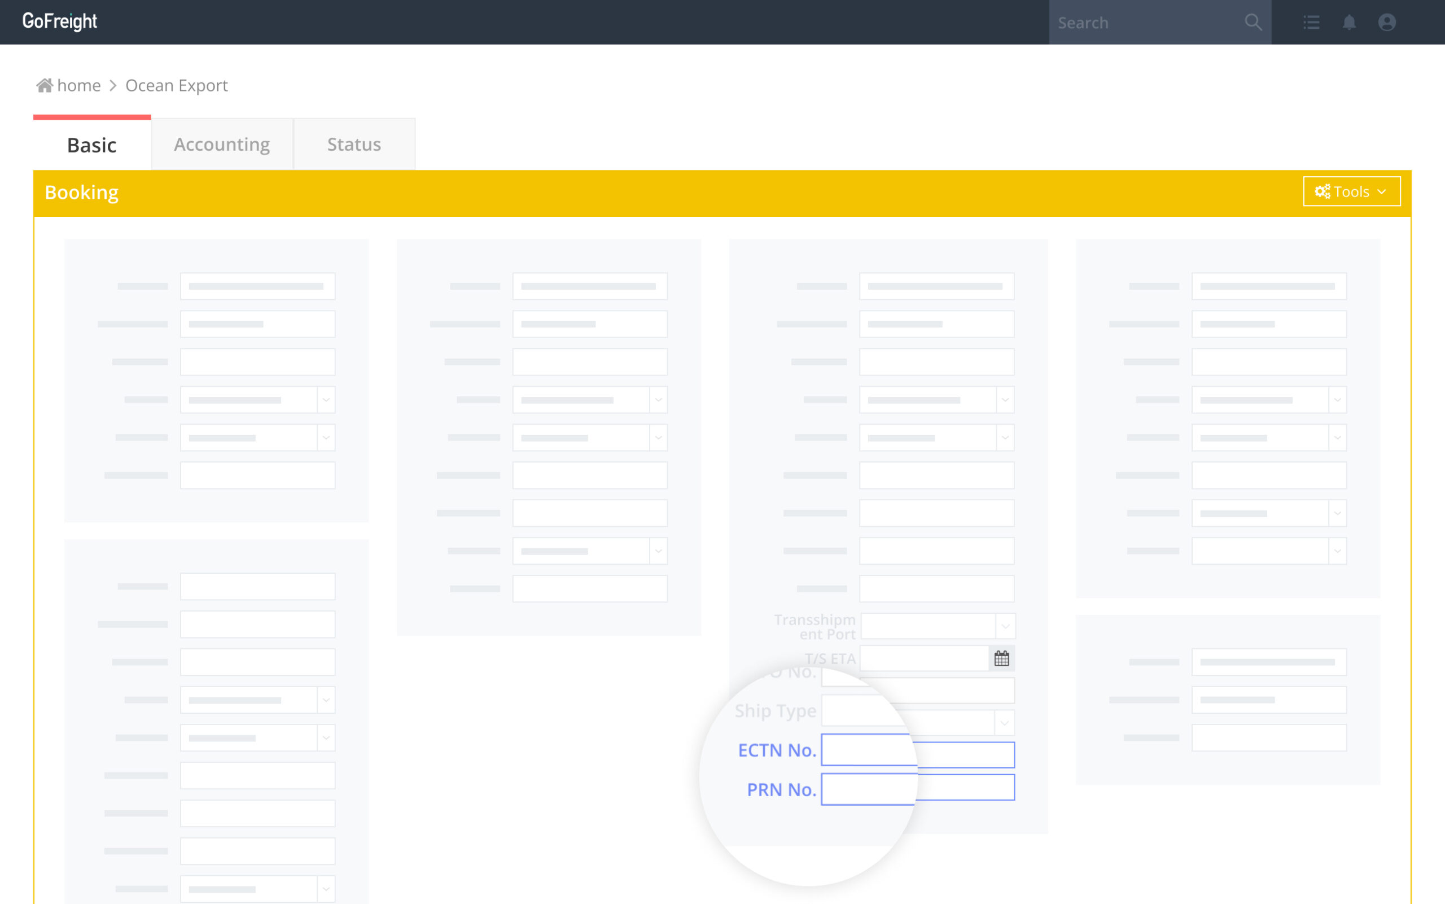Click the user account profile icon

coord(1387,22)
